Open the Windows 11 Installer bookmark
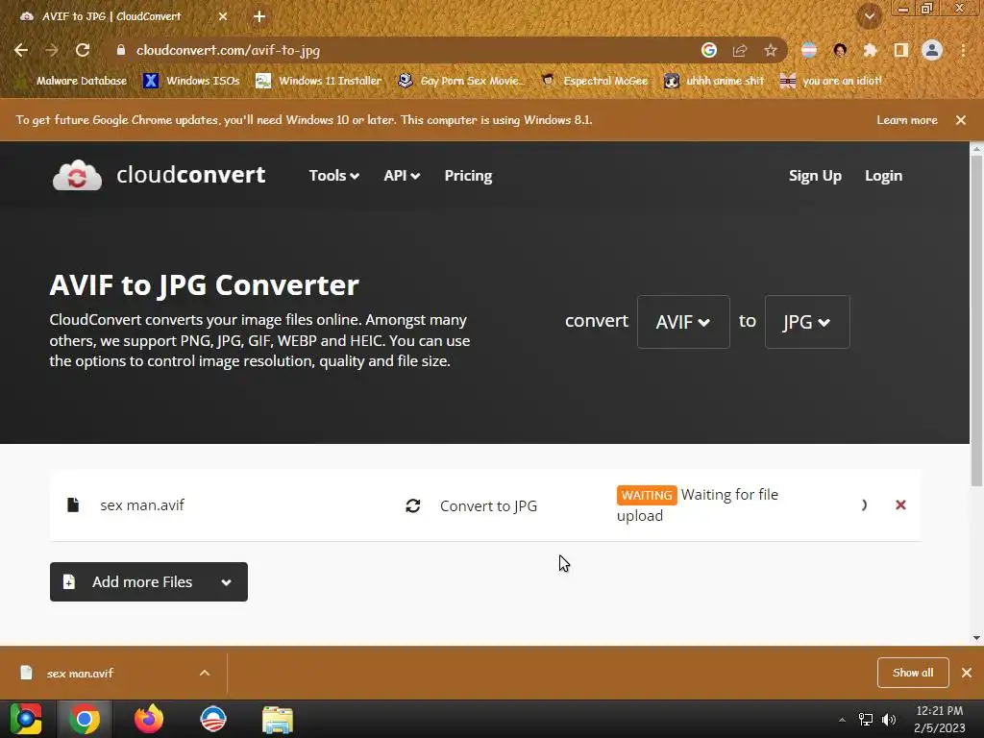This screenshot has height=738, width=984. coord(319,81)
